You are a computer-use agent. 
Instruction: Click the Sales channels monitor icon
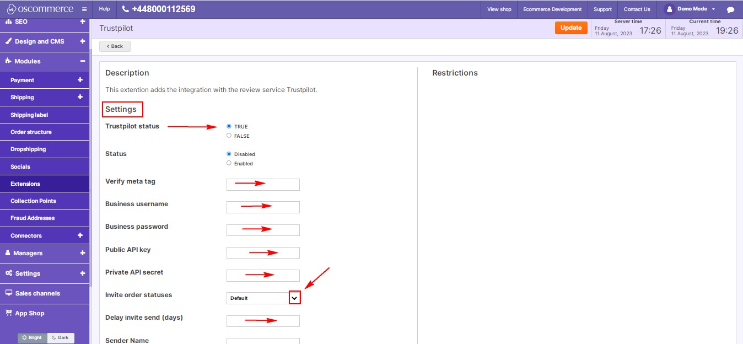[x=8, y=293]
